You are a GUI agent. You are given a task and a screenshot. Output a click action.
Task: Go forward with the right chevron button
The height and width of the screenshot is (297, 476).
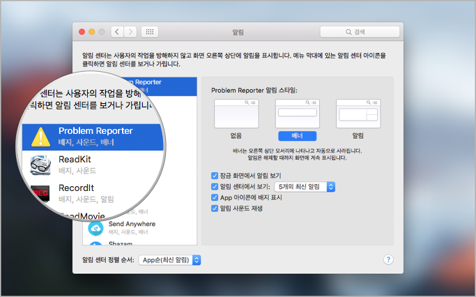click(x=130, y=31)
